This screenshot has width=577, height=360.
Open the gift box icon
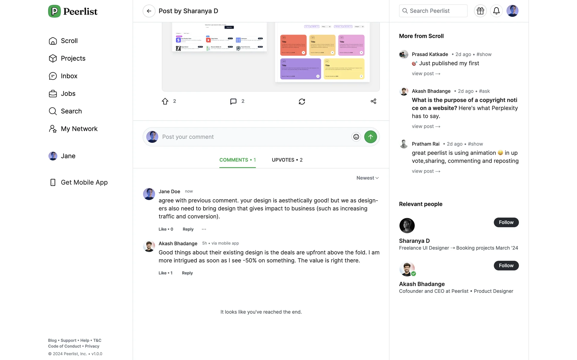[480, 11]
